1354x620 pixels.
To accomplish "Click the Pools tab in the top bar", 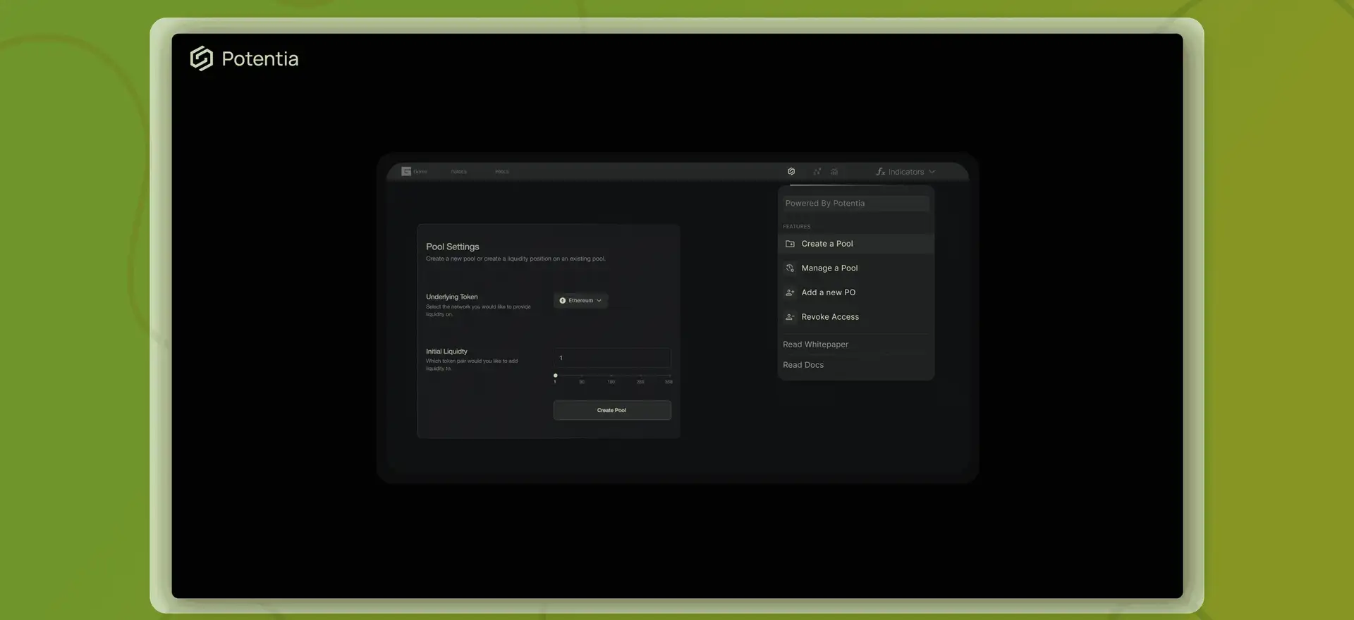I will (501, 172).
